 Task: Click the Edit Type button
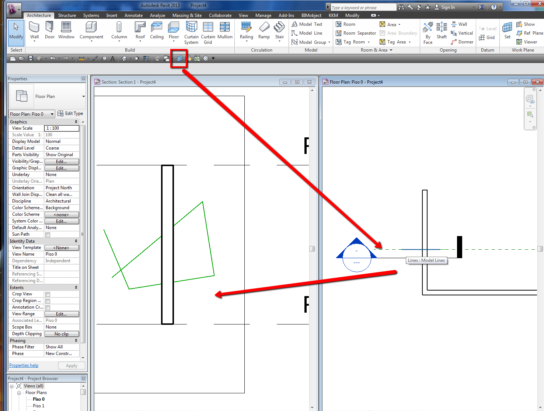coord(70,113)
